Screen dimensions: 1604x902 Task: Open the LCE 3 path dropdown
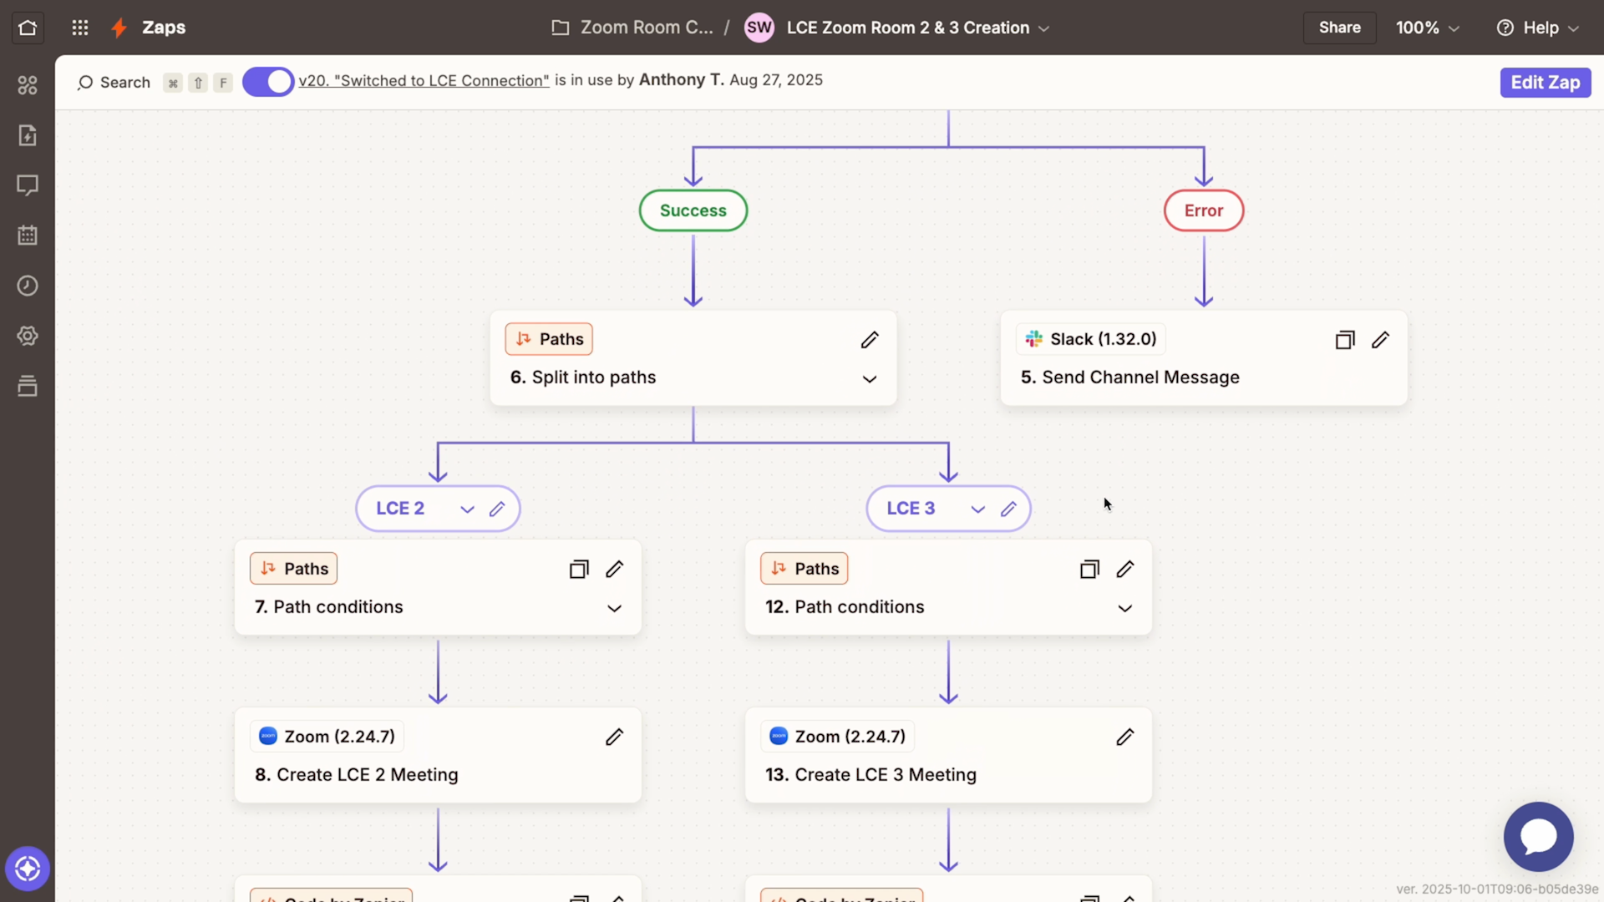tap(976, 509)
